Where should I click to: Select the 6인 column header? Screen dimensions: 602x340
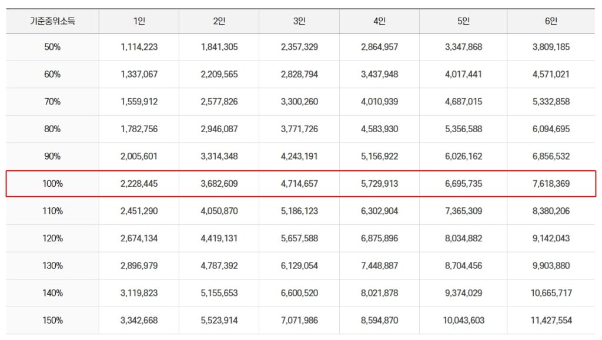pos(551,21)
